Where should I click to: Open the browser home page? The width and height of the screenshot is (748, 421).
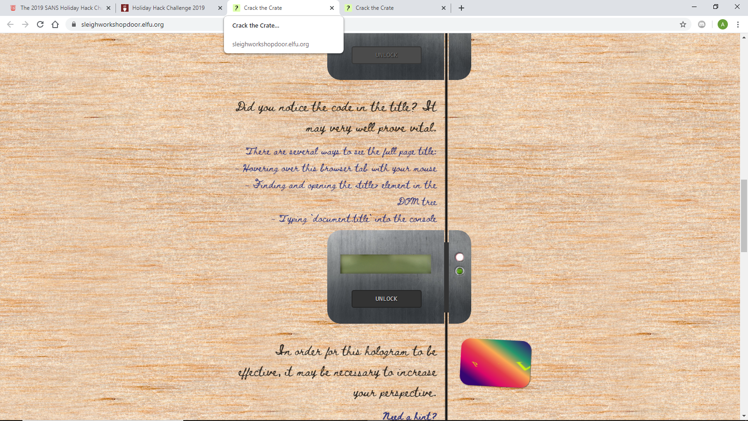tap(55, 24)
